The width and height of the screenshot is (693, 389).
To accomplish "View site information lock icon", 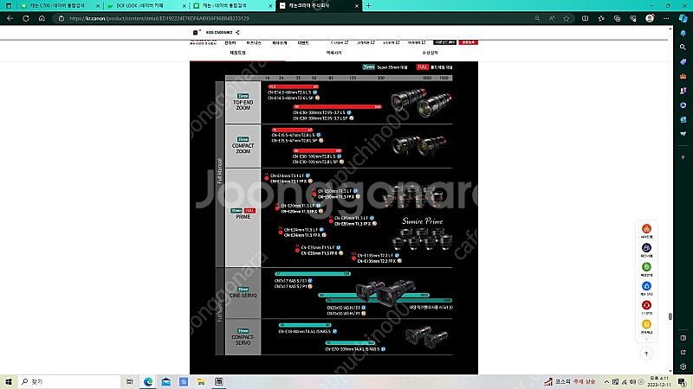I will pyautogui.click(x=62, y=18).
